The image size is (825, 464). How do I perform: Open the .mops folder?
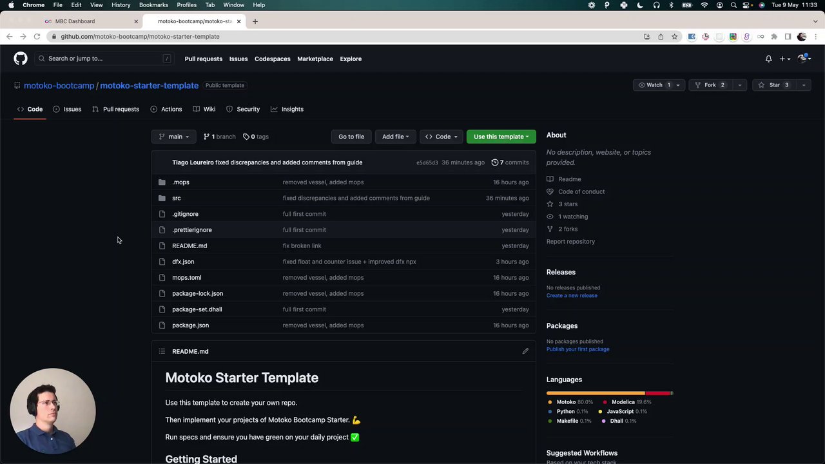(180, 182)
